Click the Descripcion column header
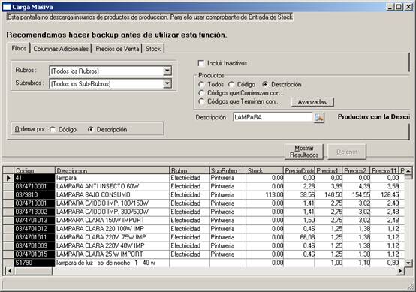The width and height of the screenshot is (416, 292). (112, 170)
